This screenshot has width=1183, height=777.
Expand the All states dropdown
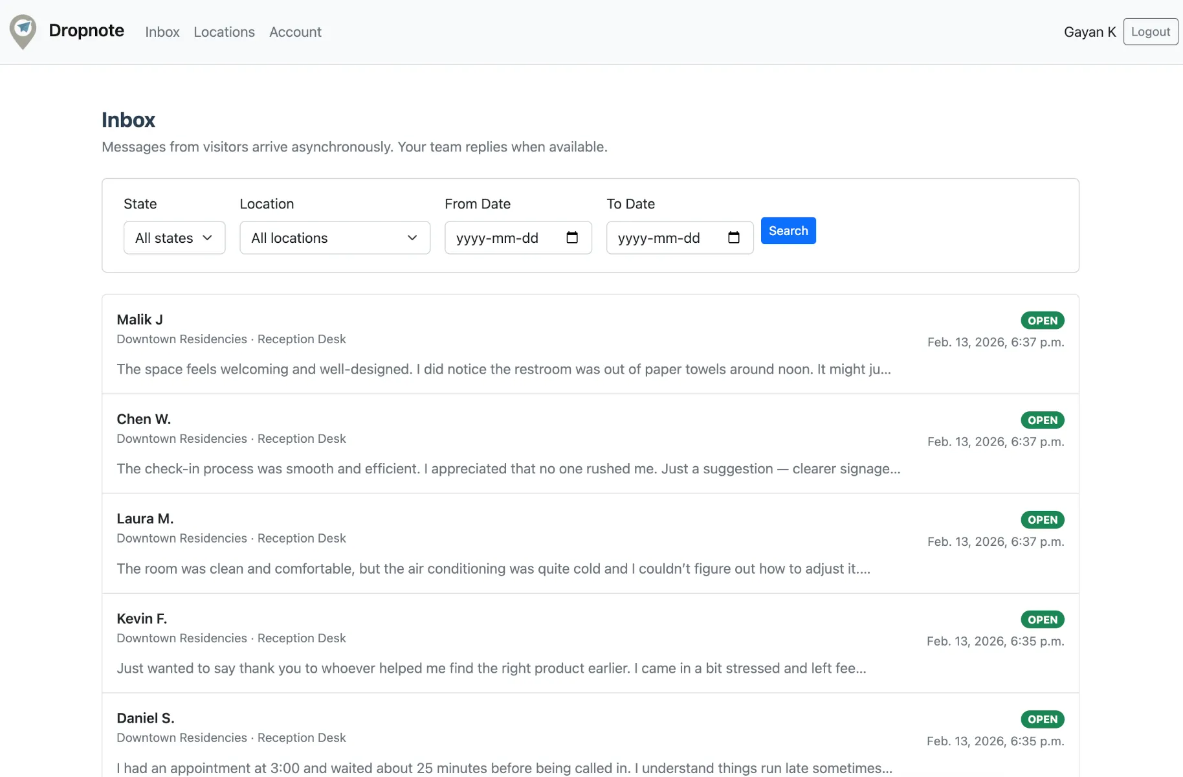(x=174, y=238)
